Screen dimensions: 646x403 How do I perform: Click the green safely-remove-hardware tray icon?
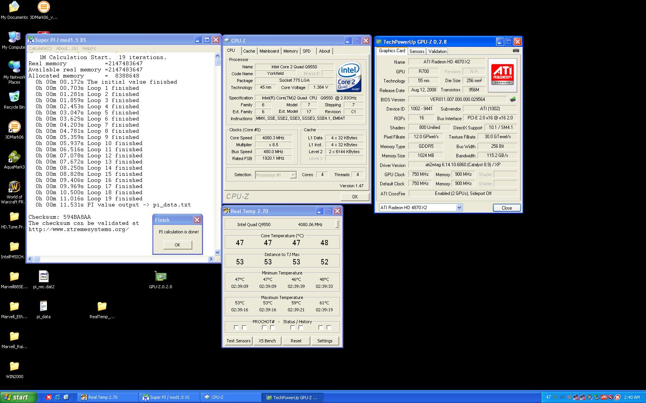point(596,397)
